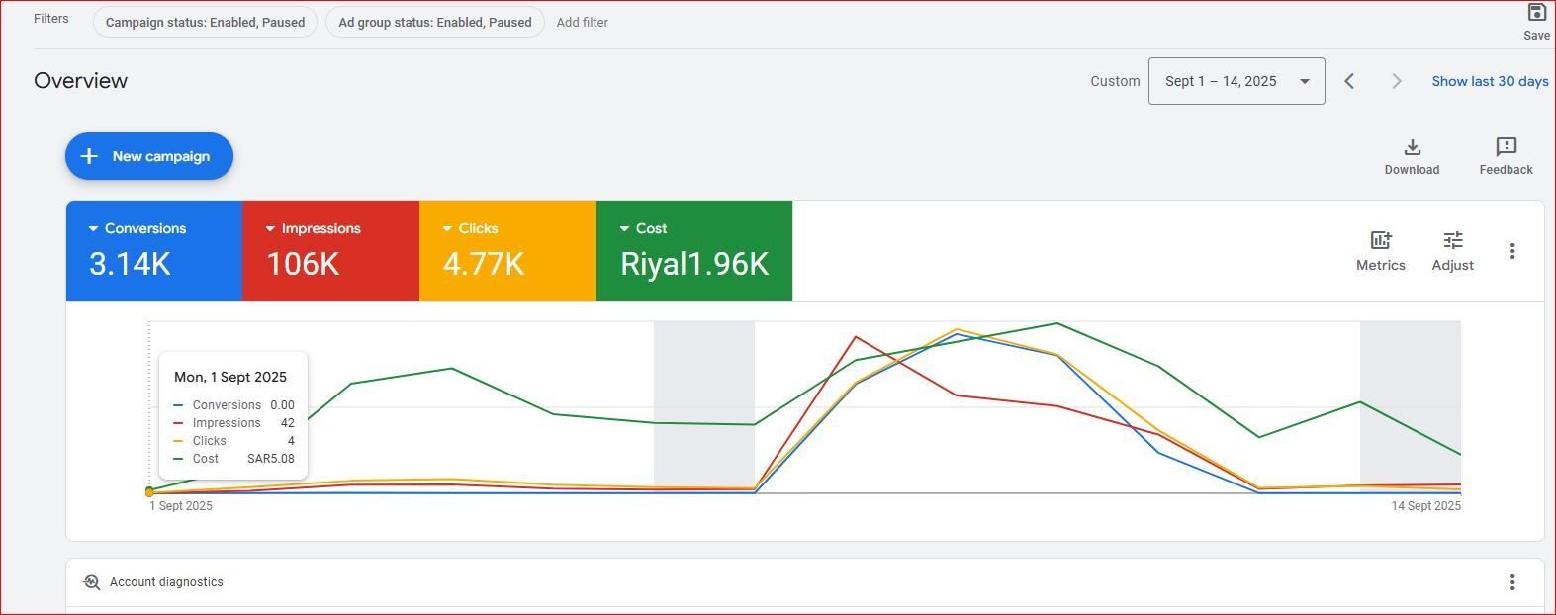Image resolution: width=1556 pixels, height=615 pixels.
Task: Open the chart Adjust settings
Action: point(1452,251)
